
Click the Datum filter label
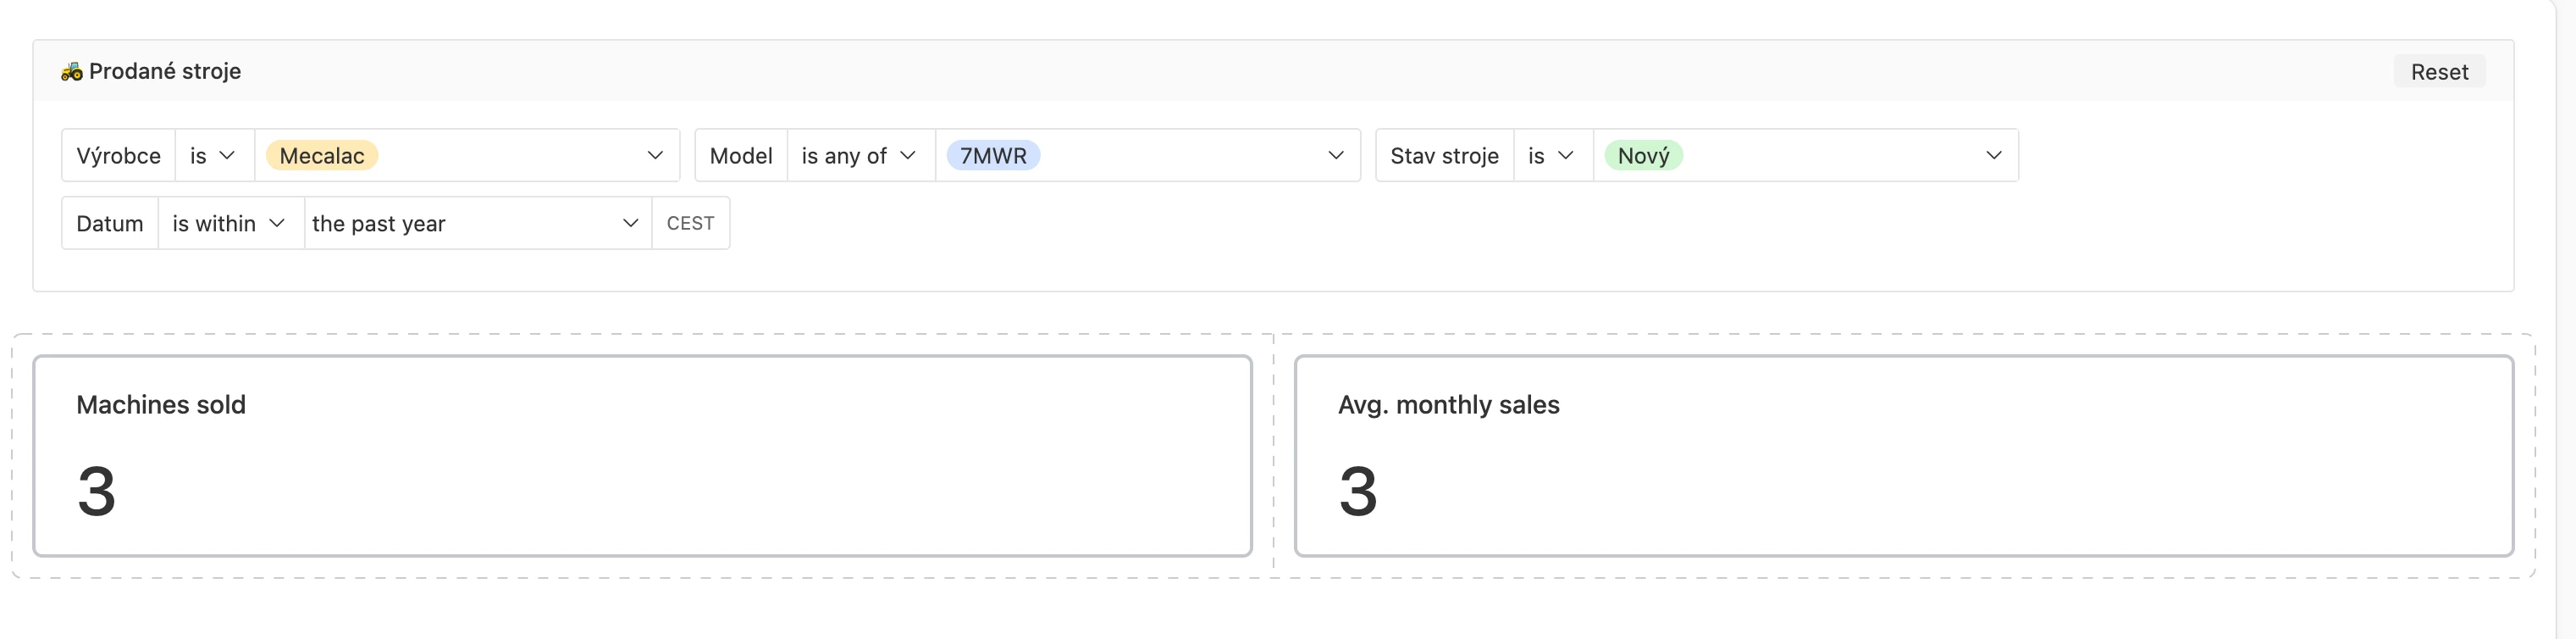point(110,225)
